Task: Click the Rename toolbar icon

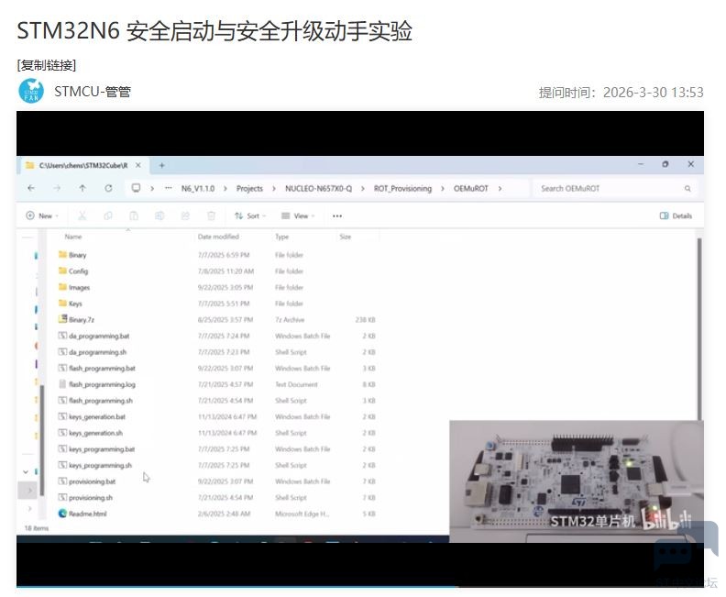Action: click(159, 216)
